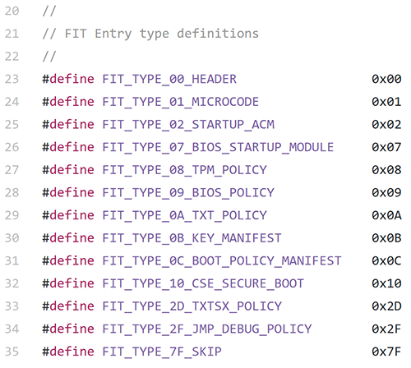Screen dimensions: 411x368
Task: Click FIT_TYPE_0B_KEY_MANIFEST identifier
Action: point(192,238)
